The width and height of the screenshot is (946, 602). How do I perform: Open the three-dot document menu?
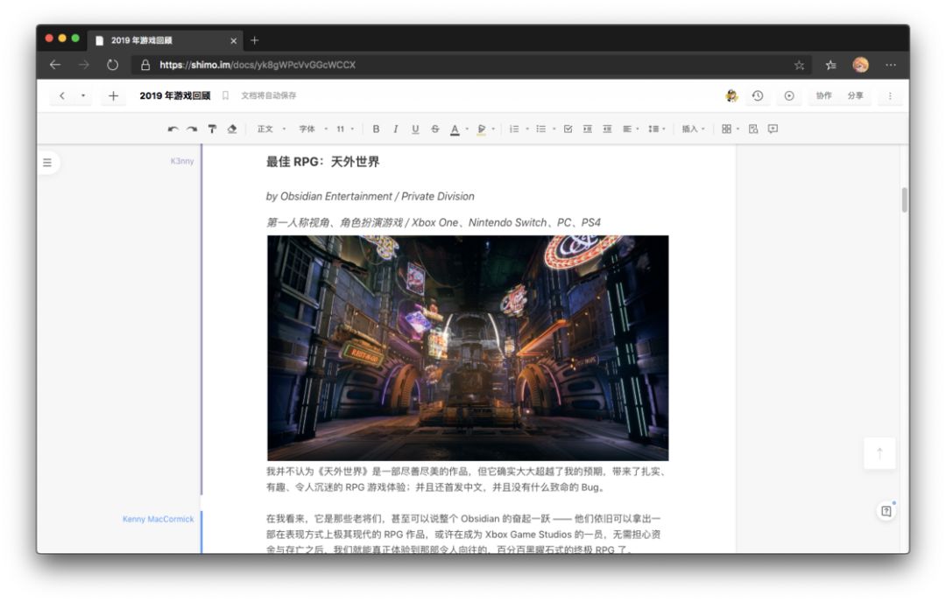[x=890, y=95]
